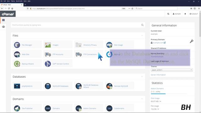This screenshot has height=113, width=201.
Task: Go back with the browser back arrow
Action: point(2,8)
